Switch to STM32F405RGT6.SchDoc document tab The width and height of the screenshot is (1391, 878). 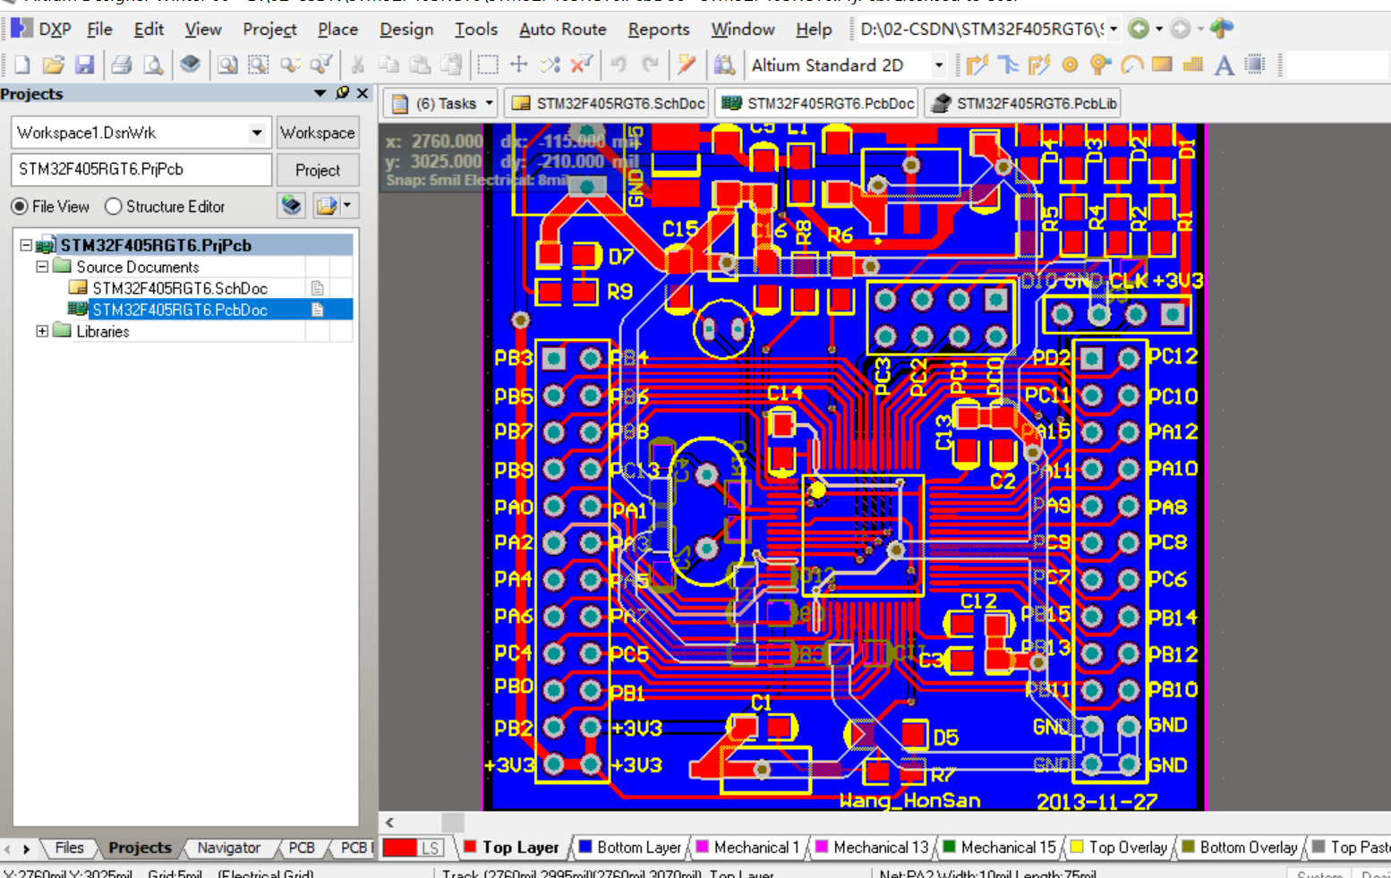click(607, 103)
